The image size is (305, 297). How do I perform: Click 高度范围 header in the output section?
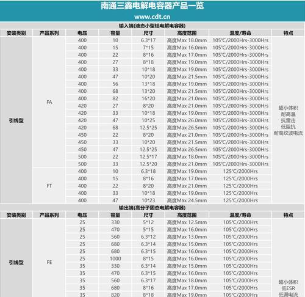pyautogui.click(x=187, y=215)
